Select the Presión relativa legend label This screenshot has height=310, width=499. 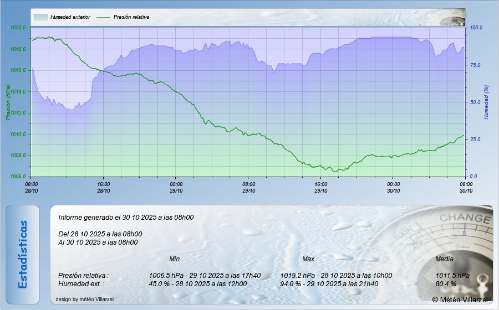131,17
